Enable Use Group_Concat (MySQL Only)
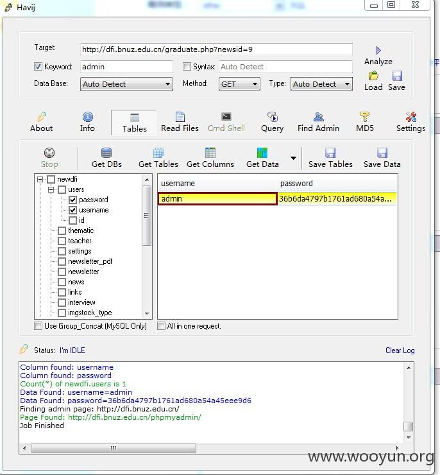Screen dimensions: 440x475 38,326
